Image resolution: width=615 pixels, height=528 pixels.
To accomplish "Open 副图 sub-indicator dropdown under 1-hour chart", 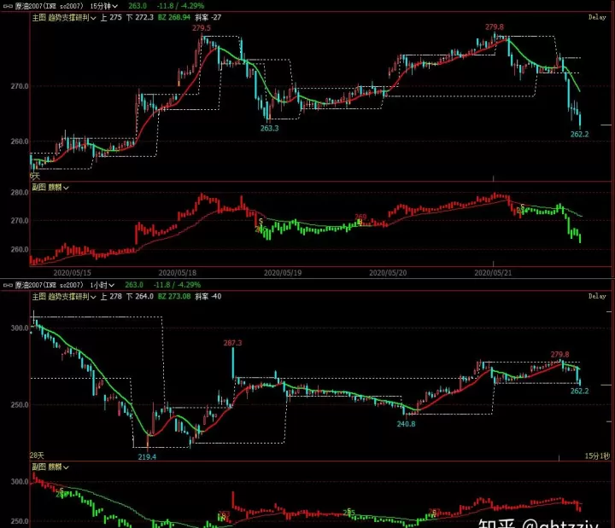I will (50, 467).
